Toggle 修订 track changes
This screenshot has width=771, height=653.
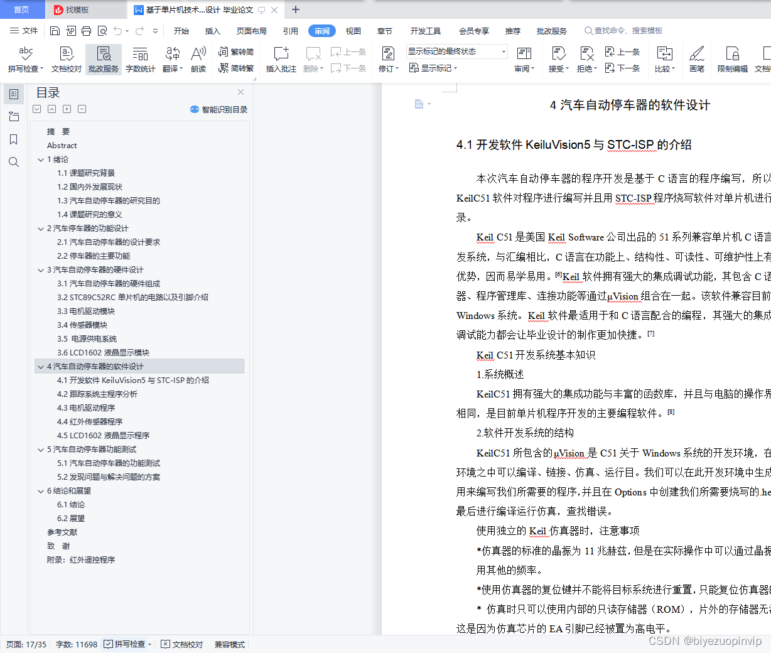pos(388,60)
